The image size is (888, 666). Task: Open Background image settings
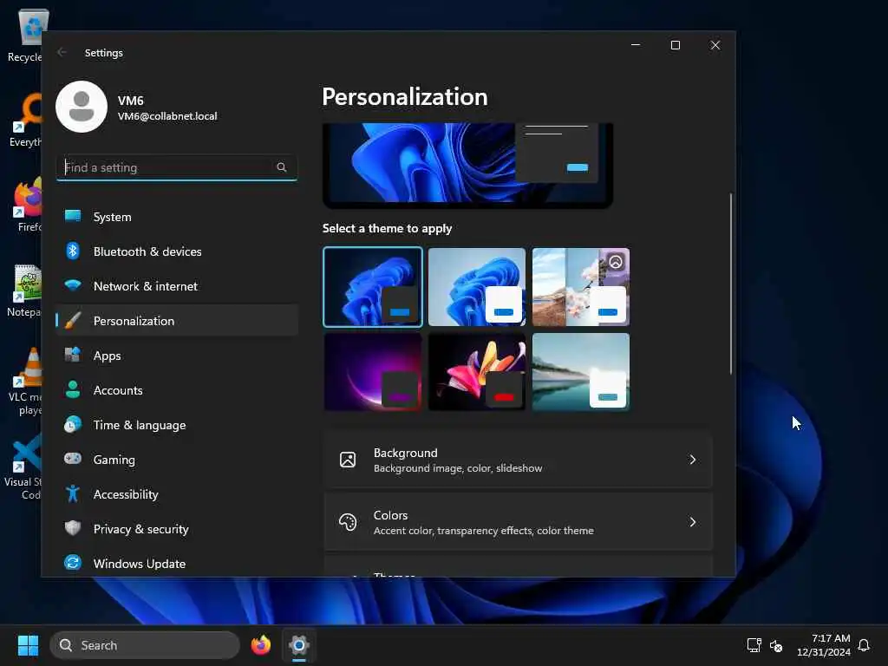tap(519, 460)
